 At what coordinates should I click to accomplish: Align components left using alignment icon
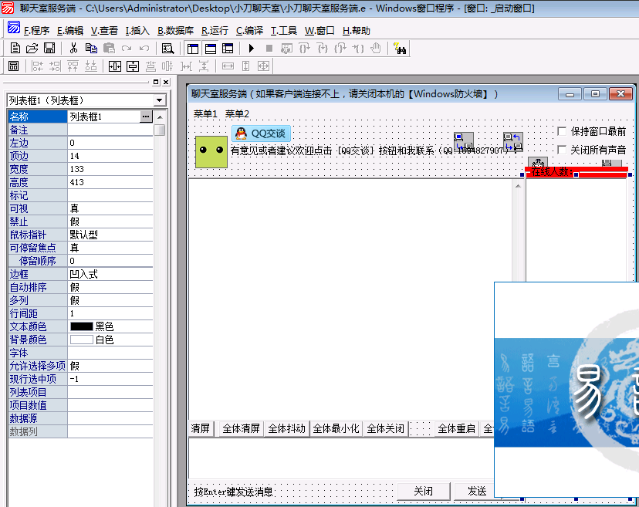point(38,66)
